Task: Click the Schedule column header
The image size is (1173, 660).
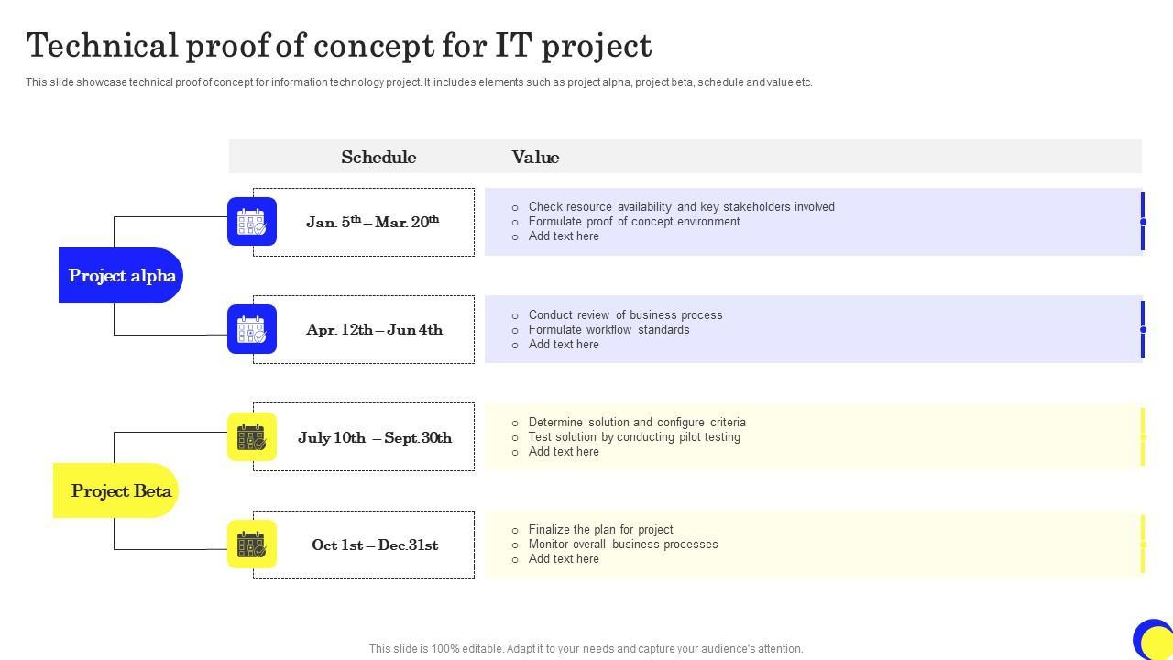Action: coord(378,157)
